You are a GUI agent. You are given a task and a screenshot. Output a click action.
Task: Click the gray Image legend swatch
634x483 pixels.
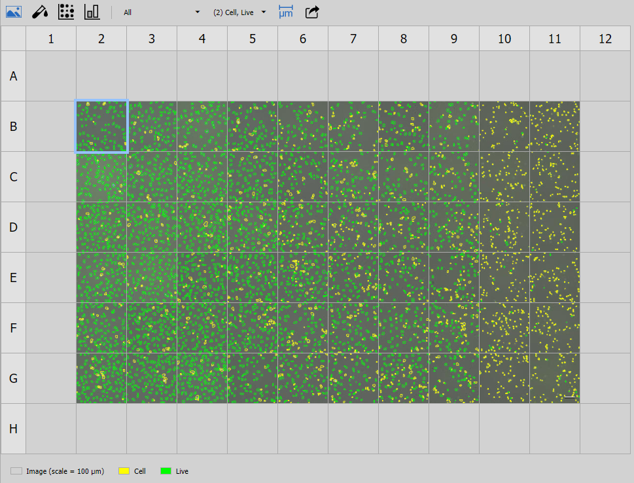[x=16, y=471]
